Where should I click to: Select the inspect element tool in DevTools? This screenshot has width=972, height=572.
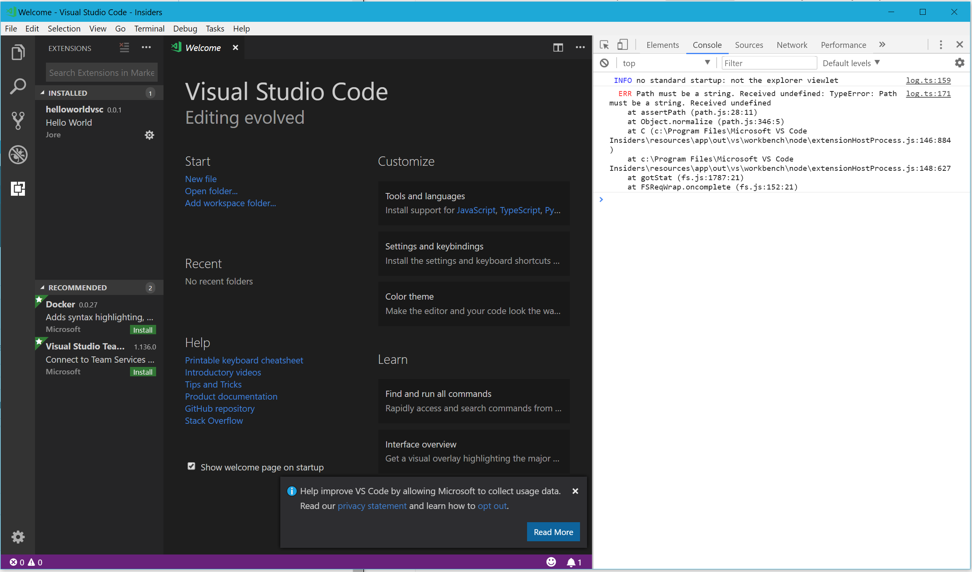(x=604, y=45)
